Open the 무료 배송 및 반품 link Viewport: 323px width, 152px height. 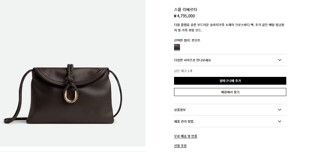pyautogui.click(x=186, y=136)
